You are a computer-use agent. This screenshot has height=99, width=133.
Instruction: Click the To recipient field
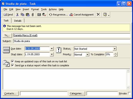pos(72,35)
